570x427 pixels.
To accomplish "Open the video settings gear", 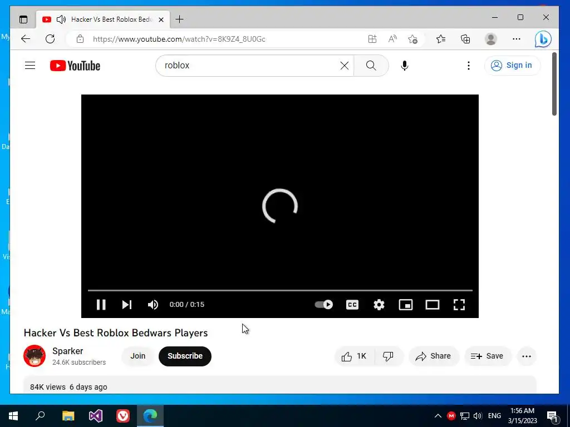I will 379,305.
